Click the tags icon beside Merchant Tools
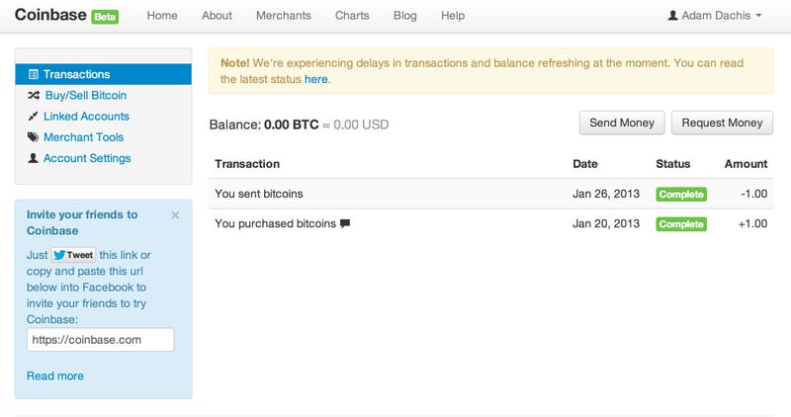The height and width of the screenshot is (417, 791). (33, 137)
